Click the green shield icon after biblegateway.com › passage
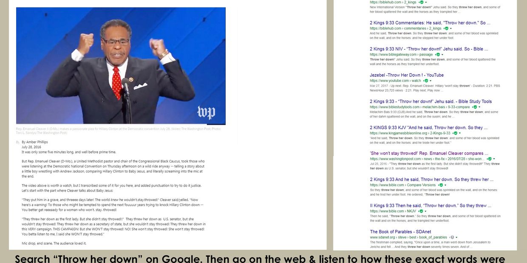 tap(438, 54)
